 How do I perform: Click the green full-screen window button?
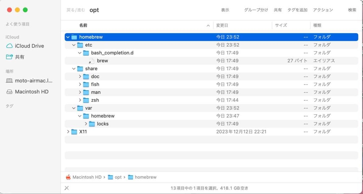tap(25, 10)
